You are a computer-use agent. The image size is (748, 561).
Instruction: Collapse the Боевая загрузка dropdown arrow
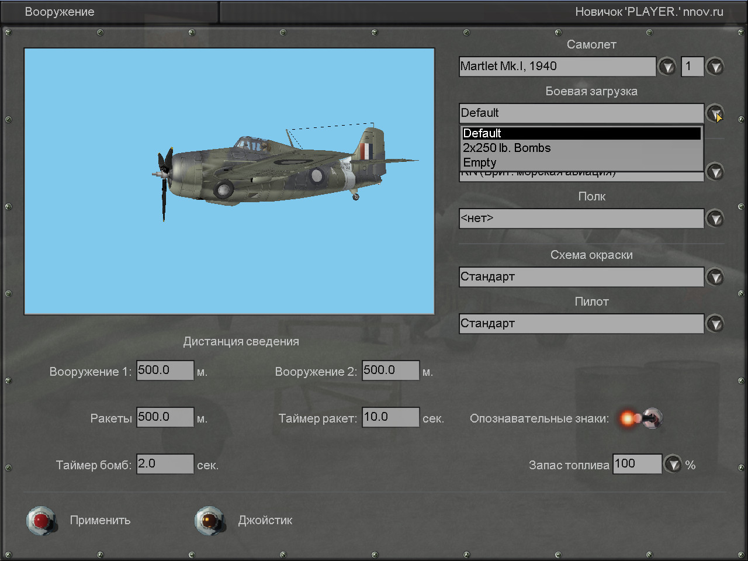715,113
